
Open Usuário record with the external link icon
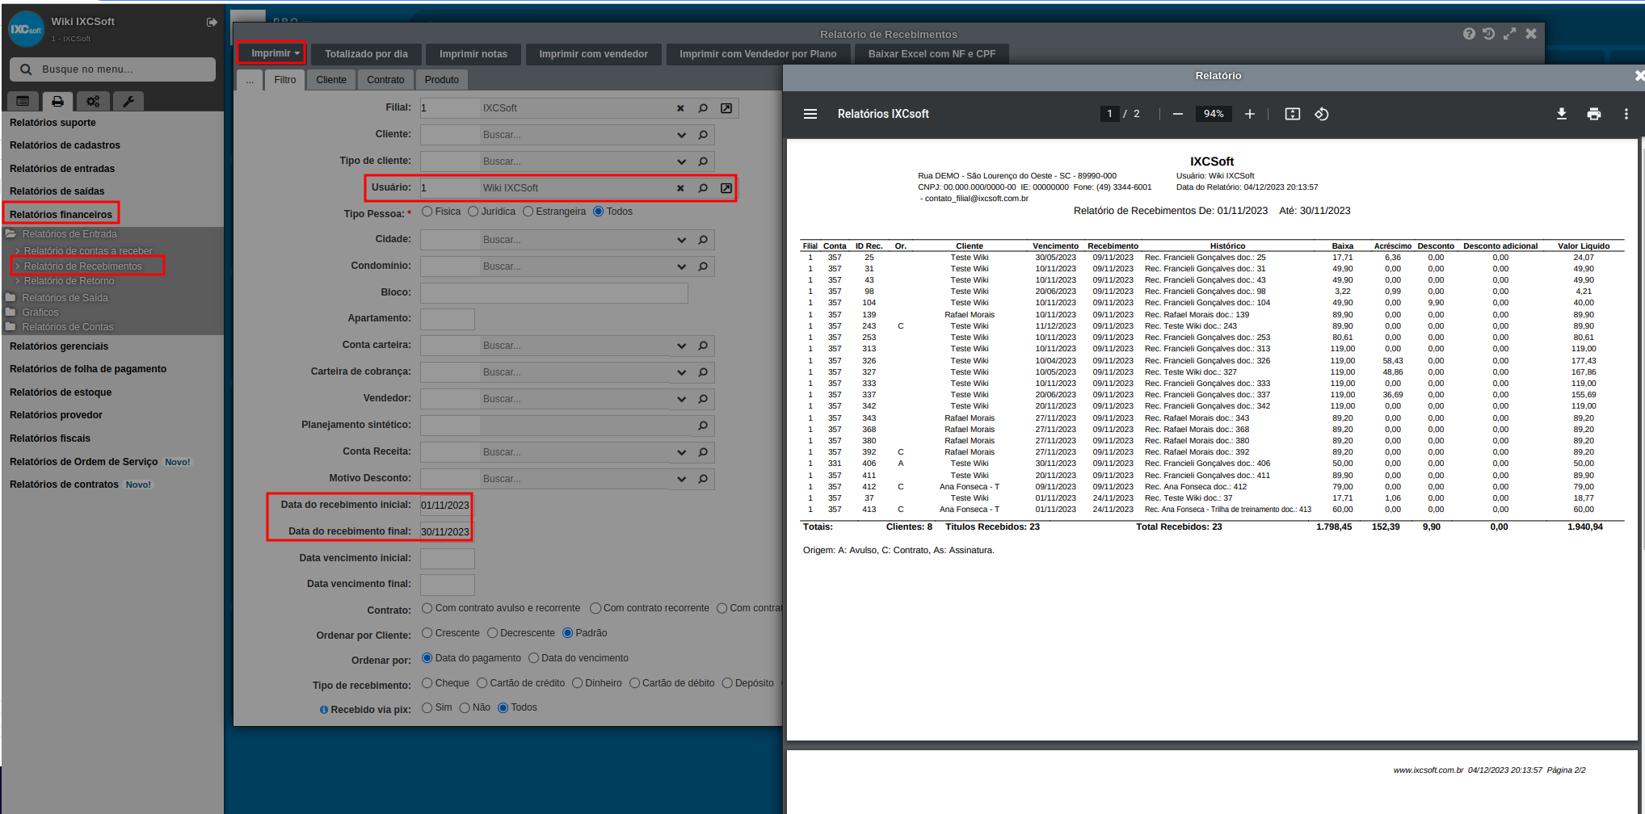click(726, 188)
